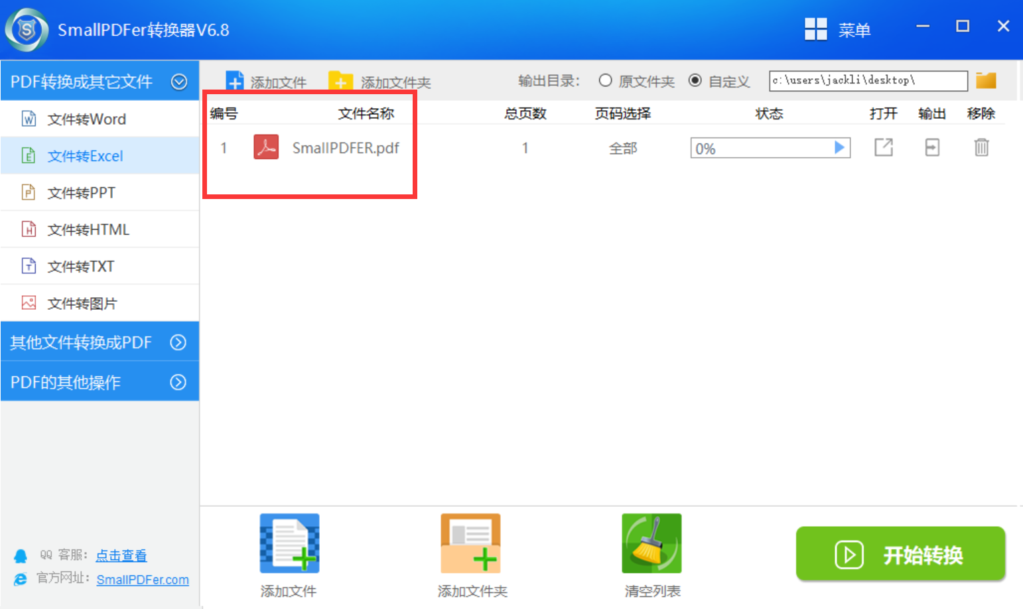1023x609 pixels.
Task: Expand the PDF的其他操作 section
Action: tap(178, 382)
